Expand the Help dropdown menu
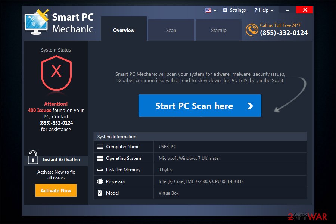 pos(264,10)
